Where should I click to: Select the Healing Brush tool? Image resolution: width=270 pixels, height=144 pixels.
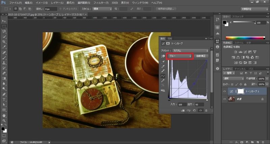click(x=4, y=52)
